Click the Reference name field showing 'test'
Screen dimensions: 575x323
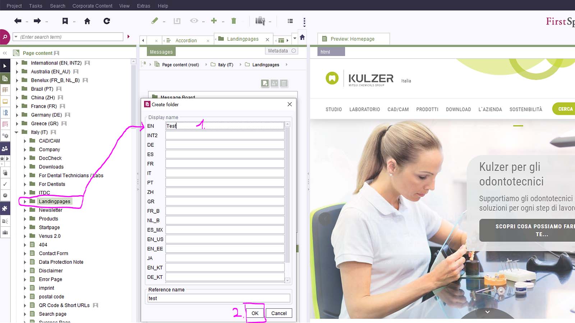(x=218, y=298)
